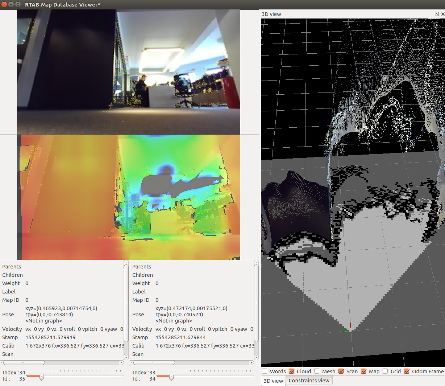Screen dimensions: 445x386
Task: Switch to the Constraints view tab
Action: (309, 381)
